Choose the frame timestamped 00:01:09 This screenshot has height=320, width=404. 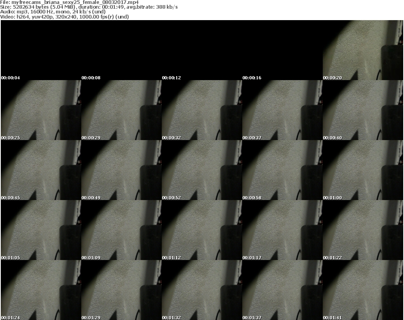coord(122,230)
